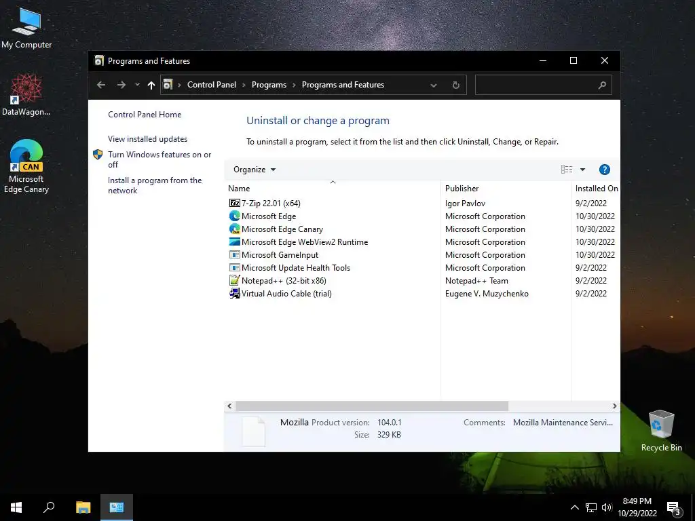Go forward using the forward arrow
The width and height of the screenshot is (695, 521).
(121, 85)
